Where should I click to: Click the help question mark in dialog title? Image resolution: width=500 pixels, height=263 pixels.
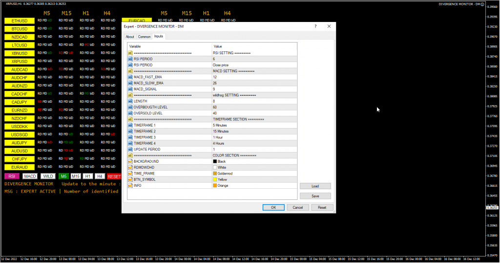click(x=315, y=26)
